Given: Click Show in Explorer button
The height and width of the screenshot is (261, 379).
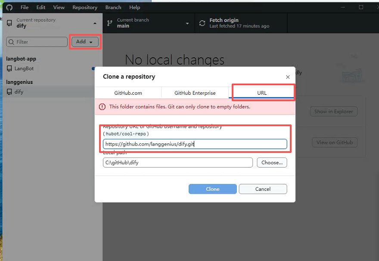Looking at the screenshot, I should click(x=333, y=112).
